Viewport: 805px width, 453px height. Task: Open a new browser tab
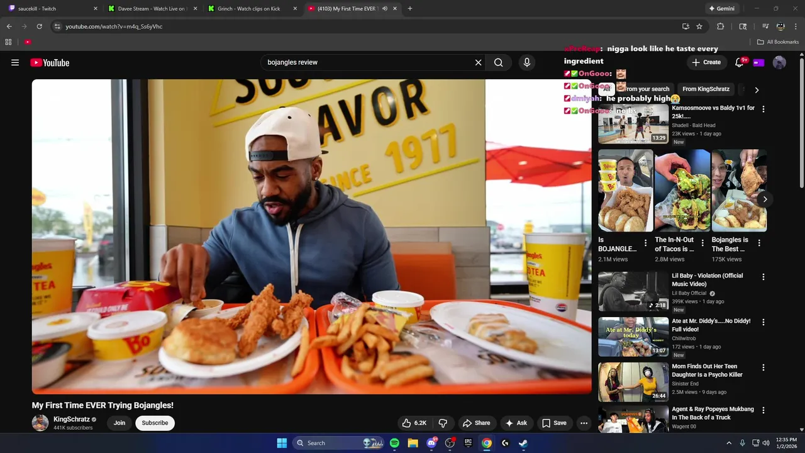point(410,9)
